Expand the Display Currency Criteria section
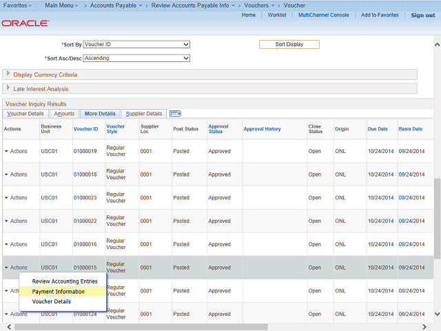Viewport: 441px width, 331px height. pos(45,74)
